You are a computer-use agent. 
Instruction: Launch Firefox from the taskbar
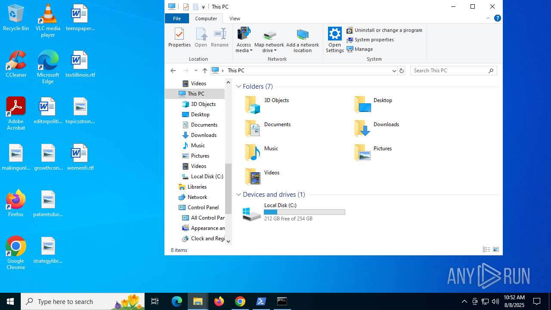pyautogui.click(x=219, y=301)
